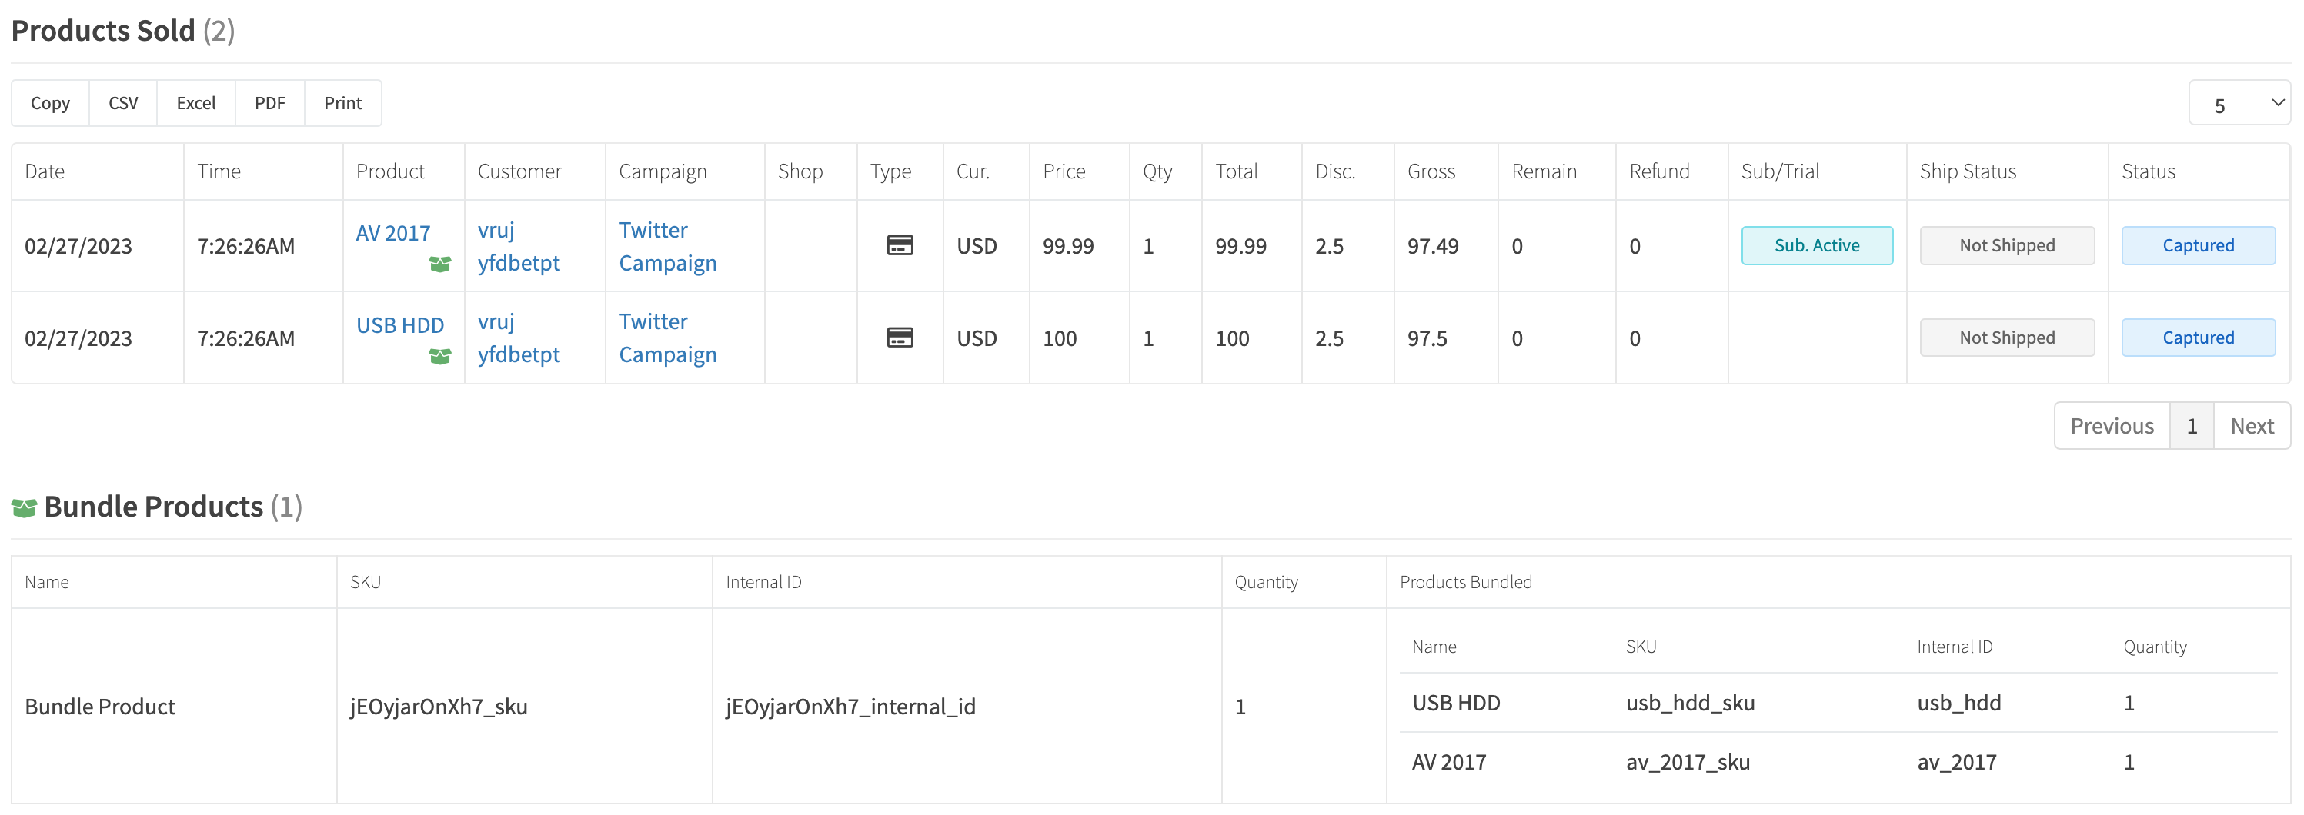The height and width of the screenshot is (815, 2304).
Task: Open the AV 2017 product link
Action: 392,232
